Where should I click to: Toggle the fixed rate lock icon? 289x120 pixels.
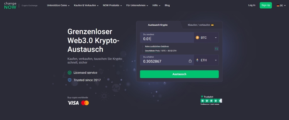[x=190, y=61]
